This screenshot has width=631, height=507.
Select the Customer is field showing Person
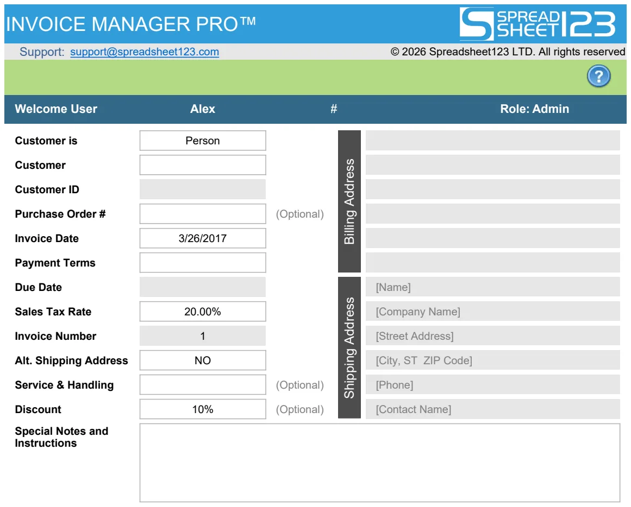click(203, 141)
